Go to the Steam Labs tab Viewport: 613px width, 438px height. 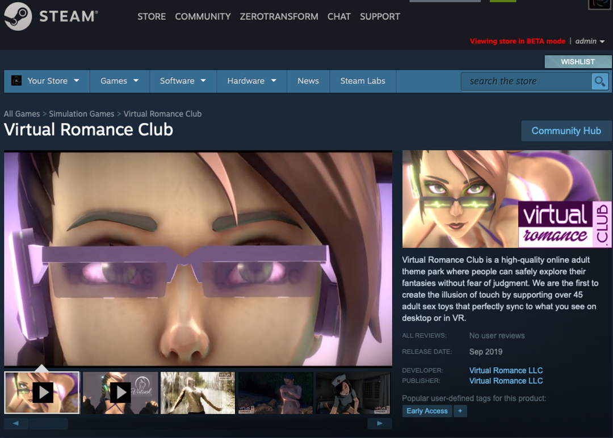(x=363, y=81)
